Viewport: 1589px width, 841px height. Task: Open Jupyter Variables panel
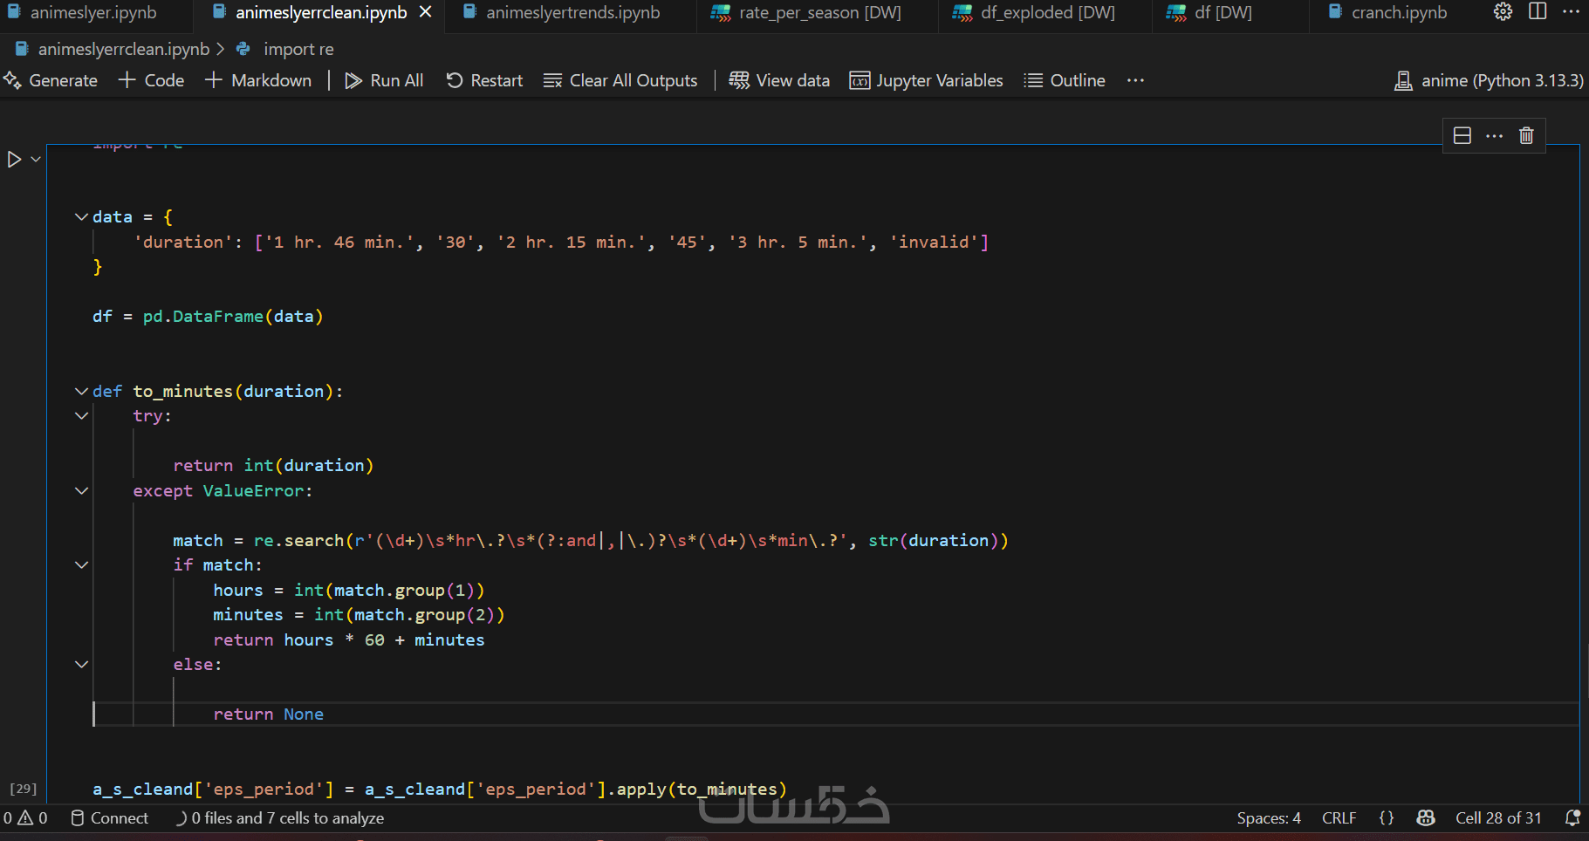tap(927, 80)
